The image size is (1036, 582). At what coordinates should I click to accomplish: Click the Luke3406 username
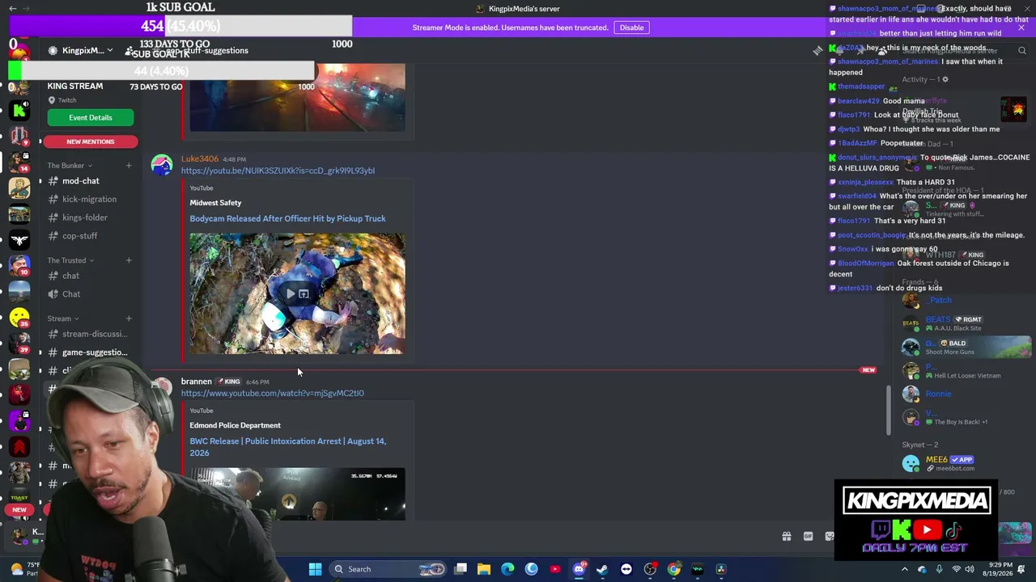click(200, 159)
